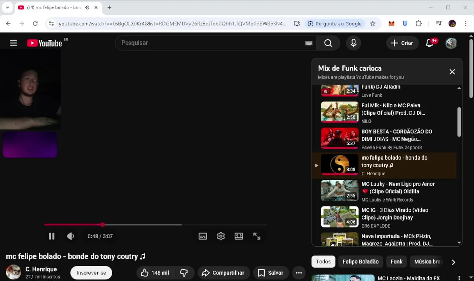Switch to theater mode
Screen dimensions: 474x281
pos(239,236)
